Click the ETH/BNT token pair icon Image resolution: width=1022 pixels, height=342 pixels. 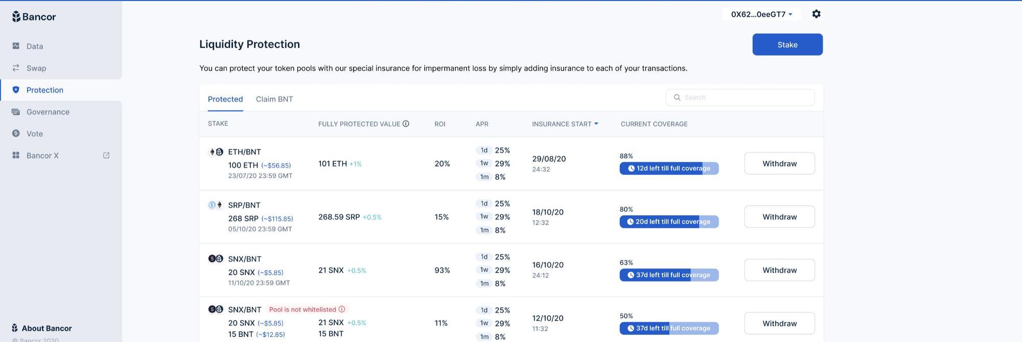pyautogui.click(x=216, y=152)
